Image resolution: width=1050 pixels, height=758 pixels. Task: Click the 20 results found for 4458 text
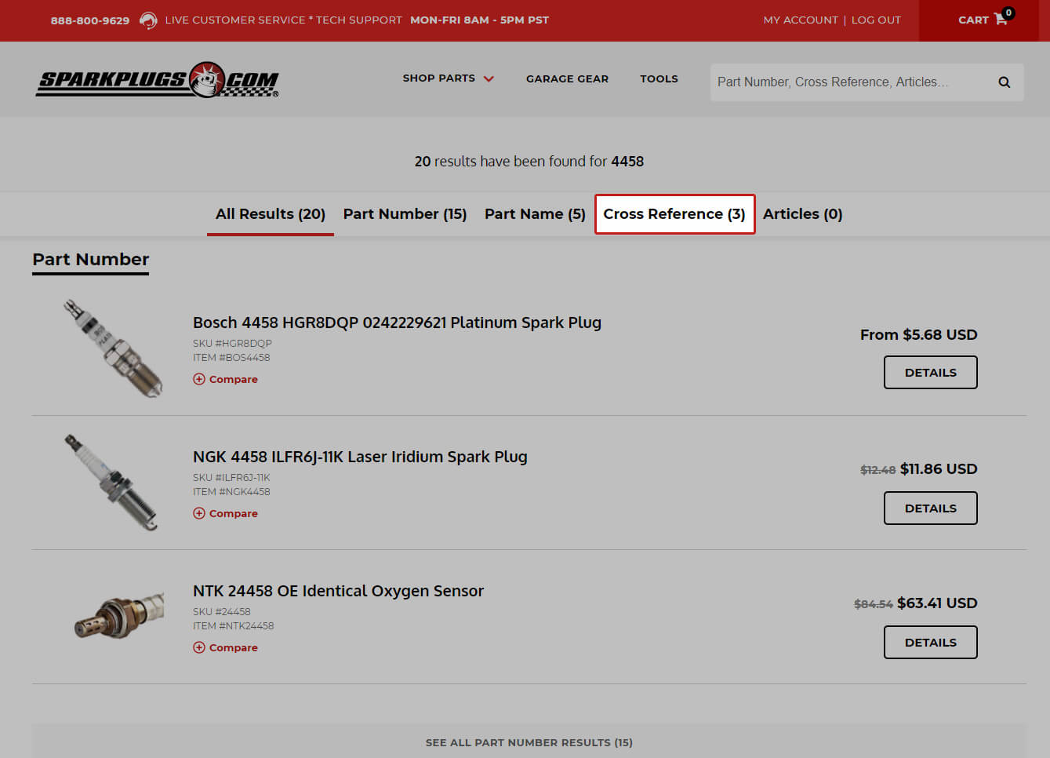[529, 162]
